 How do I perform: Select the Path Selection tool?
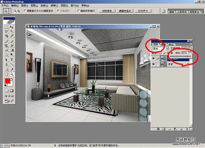point(6,60)
